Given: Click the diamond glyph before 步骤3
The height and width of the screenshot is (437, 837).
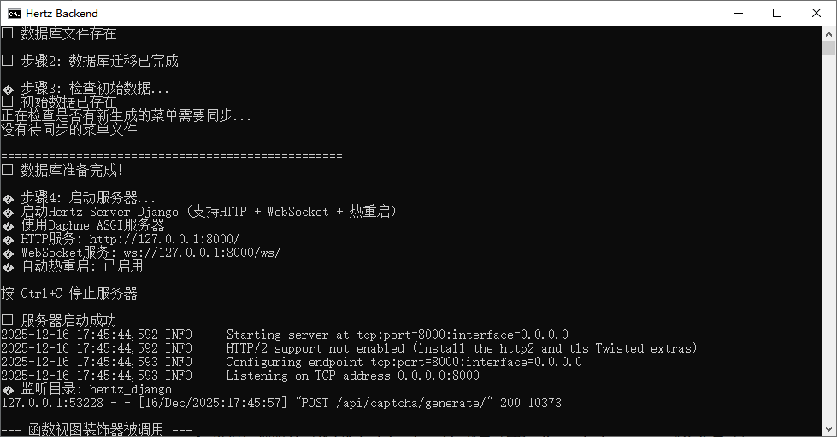Looking at the screenshot, I should (x=7, y=89).
